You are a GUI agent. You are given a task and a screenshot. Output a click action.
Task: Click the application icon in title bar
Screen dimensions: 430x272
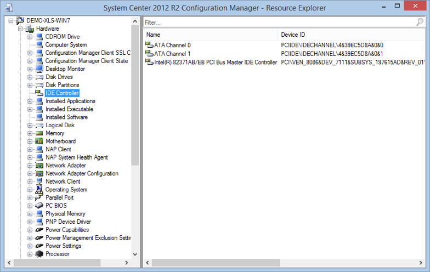[x=9, y=8]
